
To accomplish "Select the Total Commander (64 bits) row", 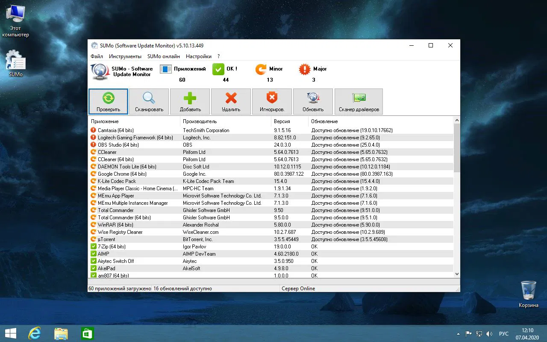I will (x=271, y=218).
